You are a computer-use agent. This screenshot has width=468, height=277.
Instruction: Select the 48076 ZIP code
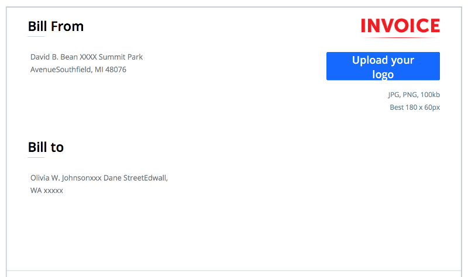point(116,70)
